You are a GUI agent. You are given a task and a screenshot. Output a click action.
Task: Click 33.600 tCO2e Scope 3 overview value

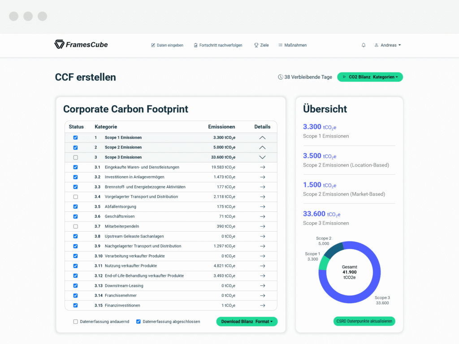point(321,214)
